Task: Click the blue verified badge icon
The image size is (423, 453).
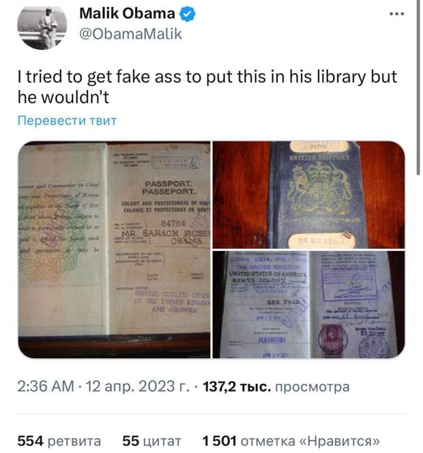Action: (188, 14)
